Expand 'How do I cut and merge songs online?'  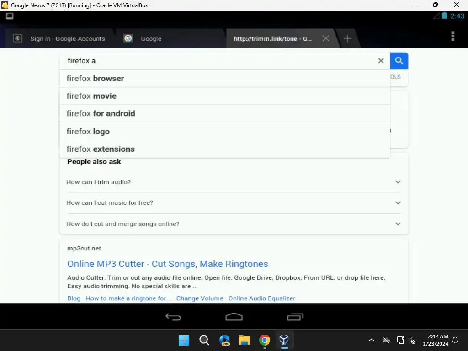click(x=234, y=224)
